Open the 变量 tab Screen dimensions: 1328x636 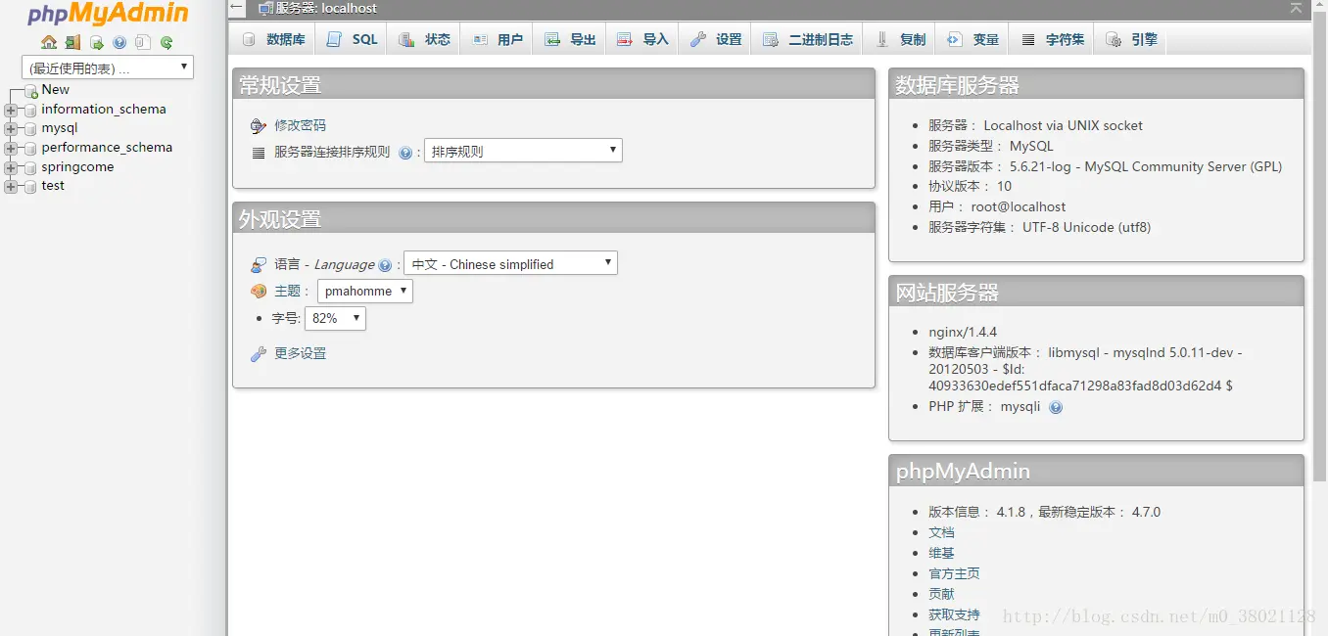[972, 39]
